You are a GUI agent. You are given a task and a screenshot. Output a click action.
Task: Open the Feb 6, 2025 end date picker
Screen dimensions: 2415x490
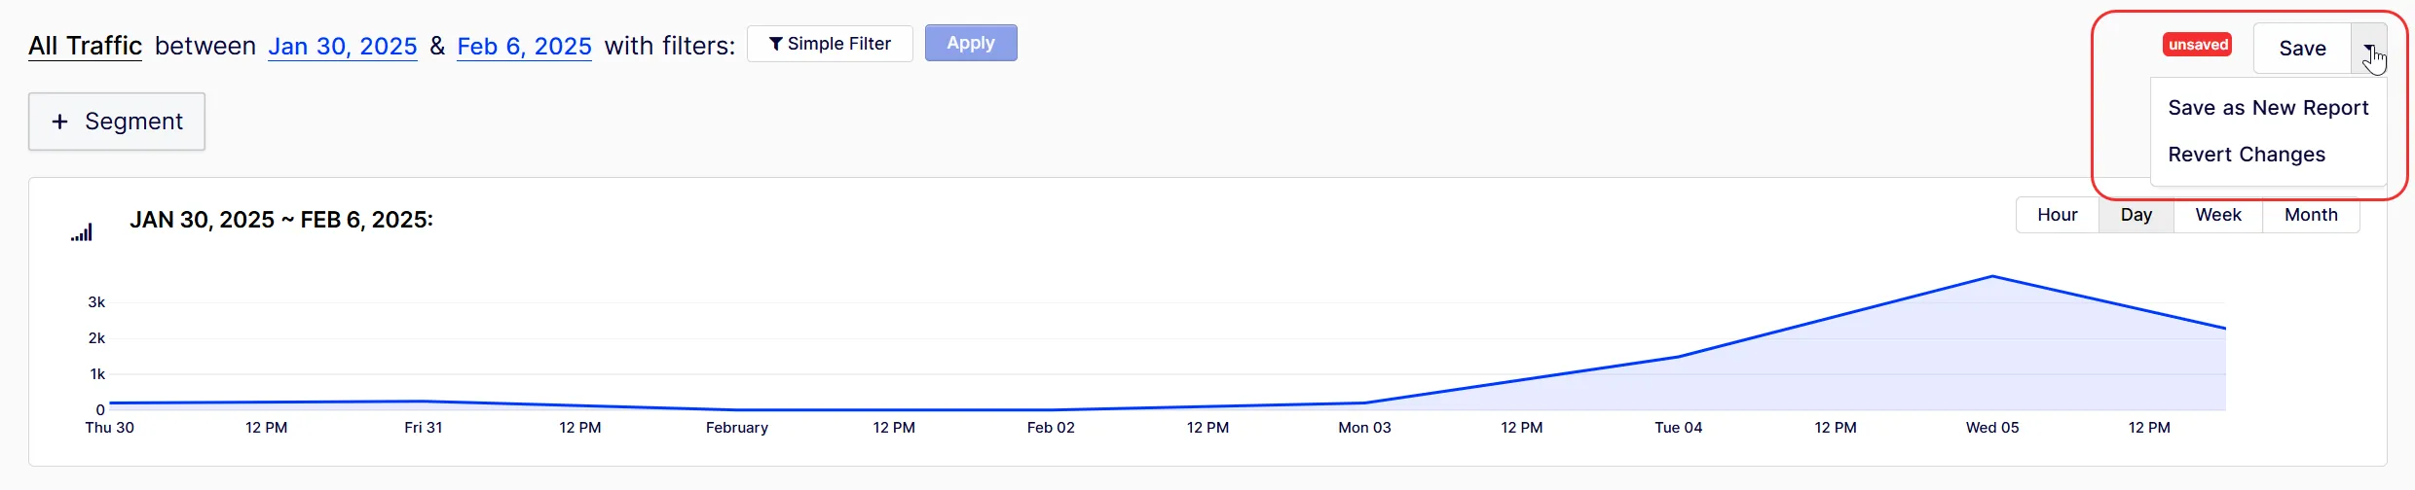click(524, 46)
